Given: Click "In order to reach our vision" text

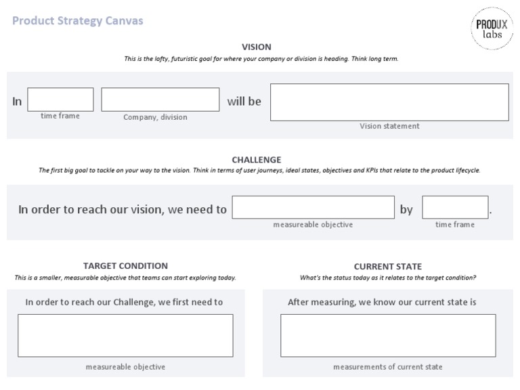Looking at the screenshot, I should 123,209.
